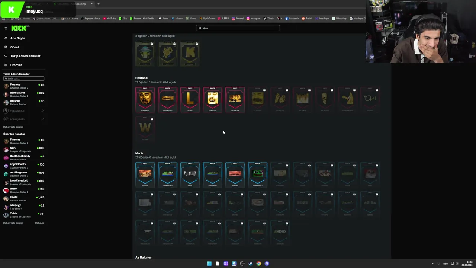Select the locked gold W emote card
Viewport: 476px width, 268px height.
(145, 128)
